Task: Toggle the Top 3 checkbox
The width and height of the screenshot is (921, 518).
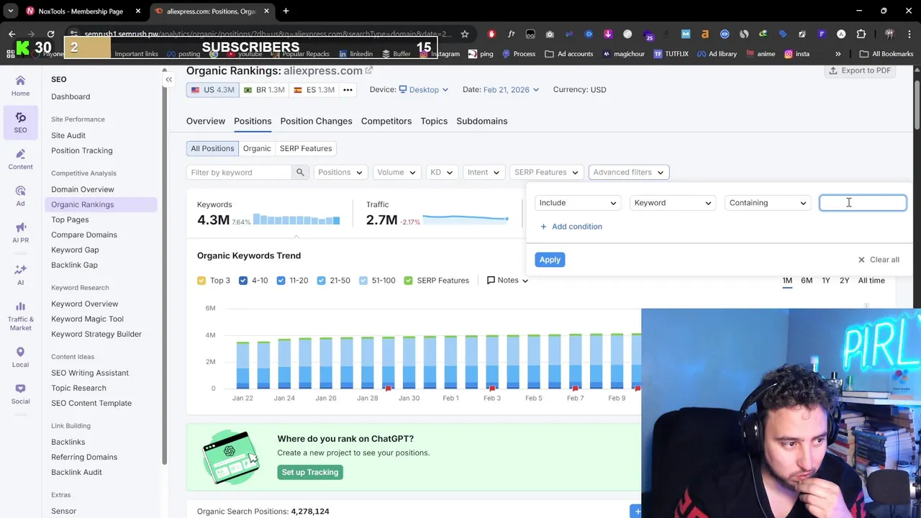Action: (x=201, y=281)
